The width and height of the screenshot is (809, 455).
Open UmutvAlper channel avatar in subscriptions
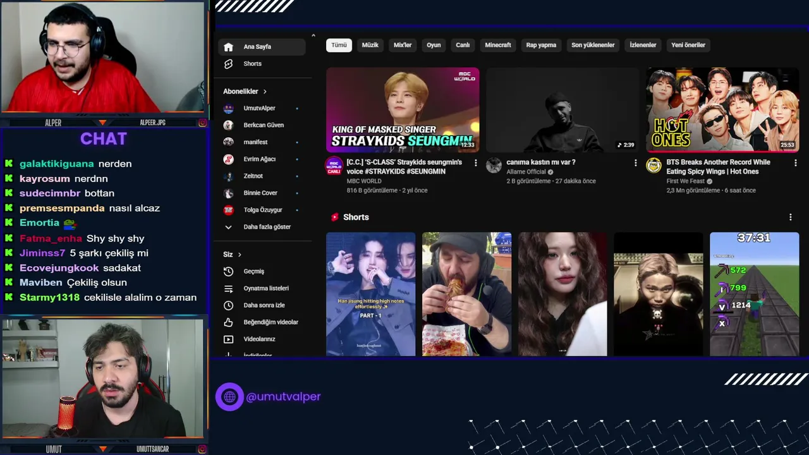click(x=228, y=108)
